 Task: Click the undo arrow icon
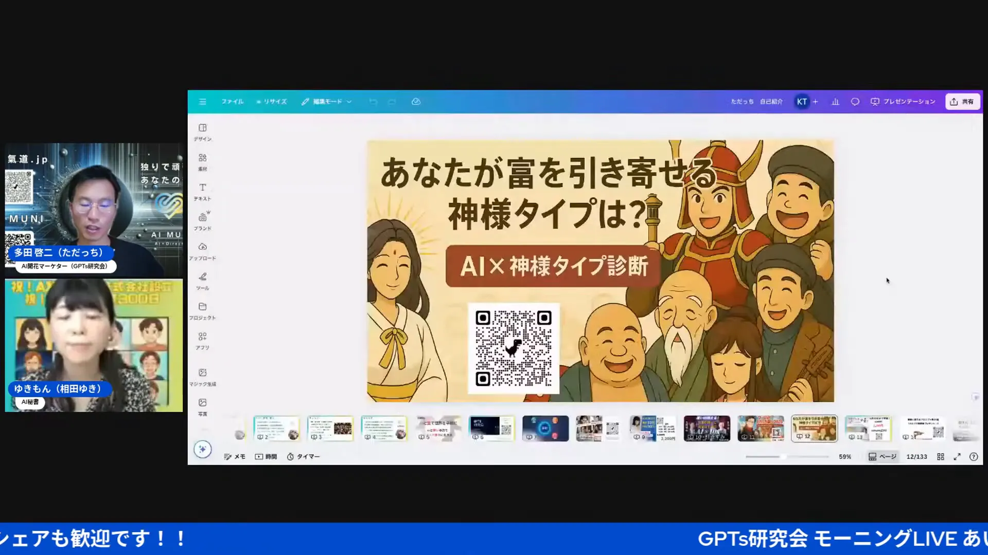(373, 102)
